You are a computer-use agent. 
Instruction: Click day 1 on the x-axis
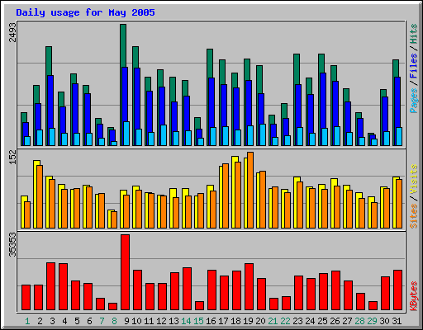pos(27,321)
